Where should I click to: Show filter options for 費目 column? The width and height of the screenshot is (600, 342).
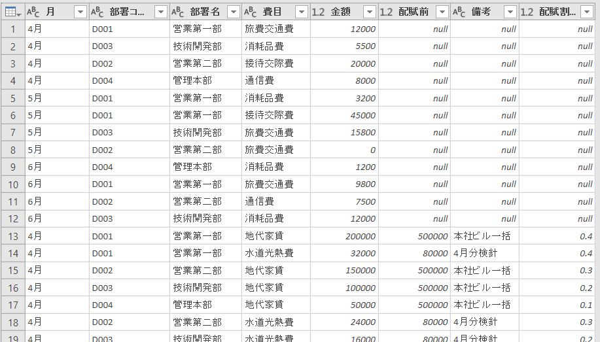coord(301,12)
